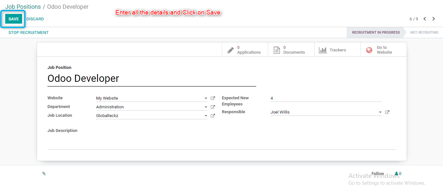The height and width of the screenshot is (196, 443).
Task: Go to previous record arrow
Action: pos(424,19)
